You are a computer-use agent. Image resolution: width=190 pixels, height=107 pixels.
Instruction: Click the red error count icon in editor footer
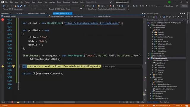[x=12, y=102]
